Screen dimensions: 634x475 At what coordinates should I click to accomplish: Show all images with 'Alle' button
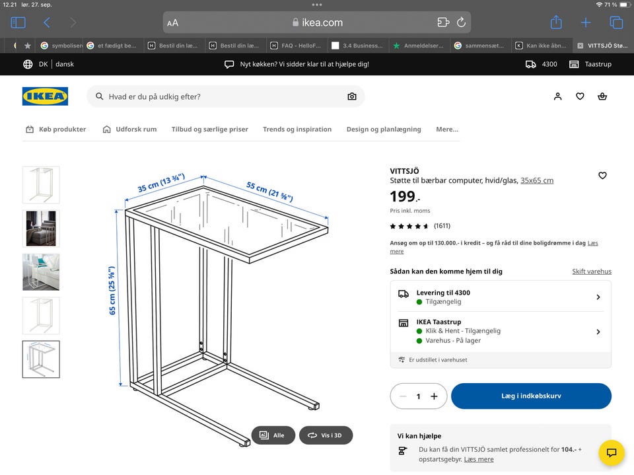273,435
